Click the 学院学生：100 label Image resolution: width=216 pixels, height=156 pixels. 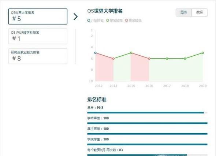click(x=98, y=139)
